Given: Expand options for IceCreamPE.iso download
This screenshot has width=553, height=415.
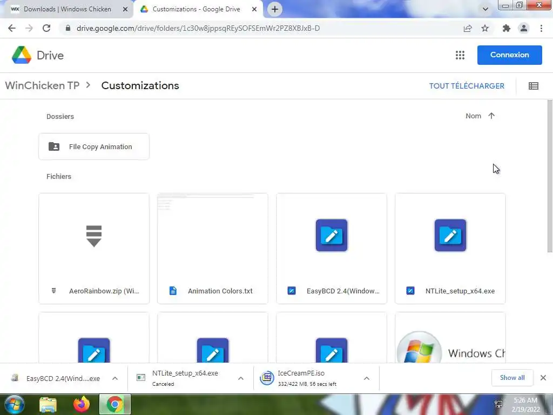Looking at the screenshot, I should (367, 378).
